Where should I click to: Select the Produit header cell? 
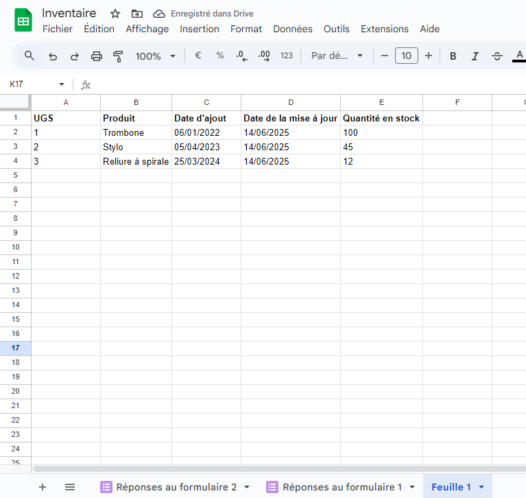tap(136, 118)
